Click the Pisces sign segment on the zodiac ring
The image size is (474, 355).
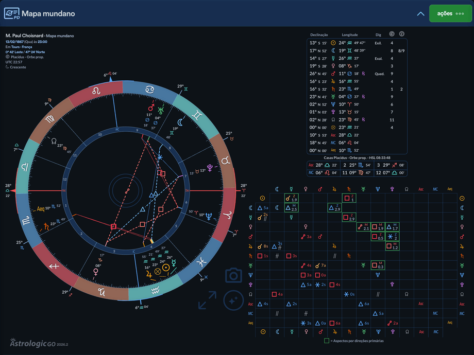click(201, 262)
